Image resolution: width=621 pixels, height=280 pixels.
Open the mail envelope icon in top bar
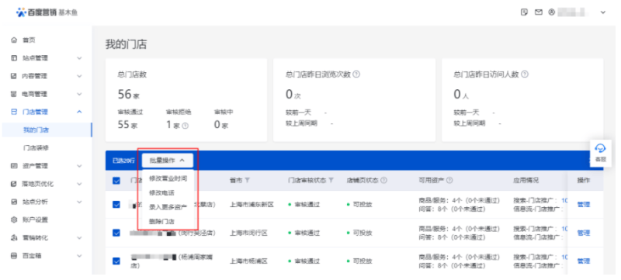tap(538, 12)
